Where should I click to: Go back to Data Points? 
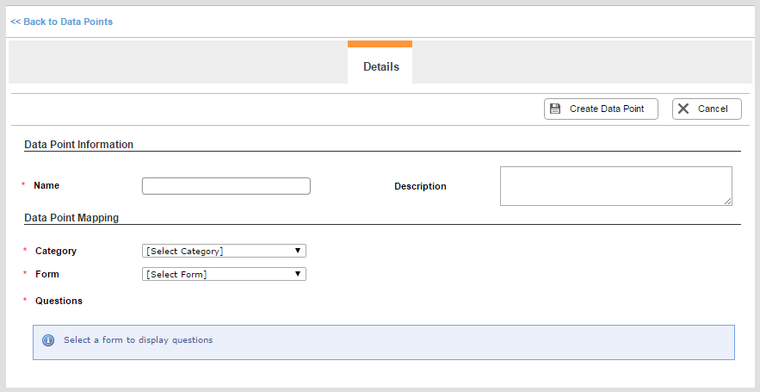(x=62, y=22)
